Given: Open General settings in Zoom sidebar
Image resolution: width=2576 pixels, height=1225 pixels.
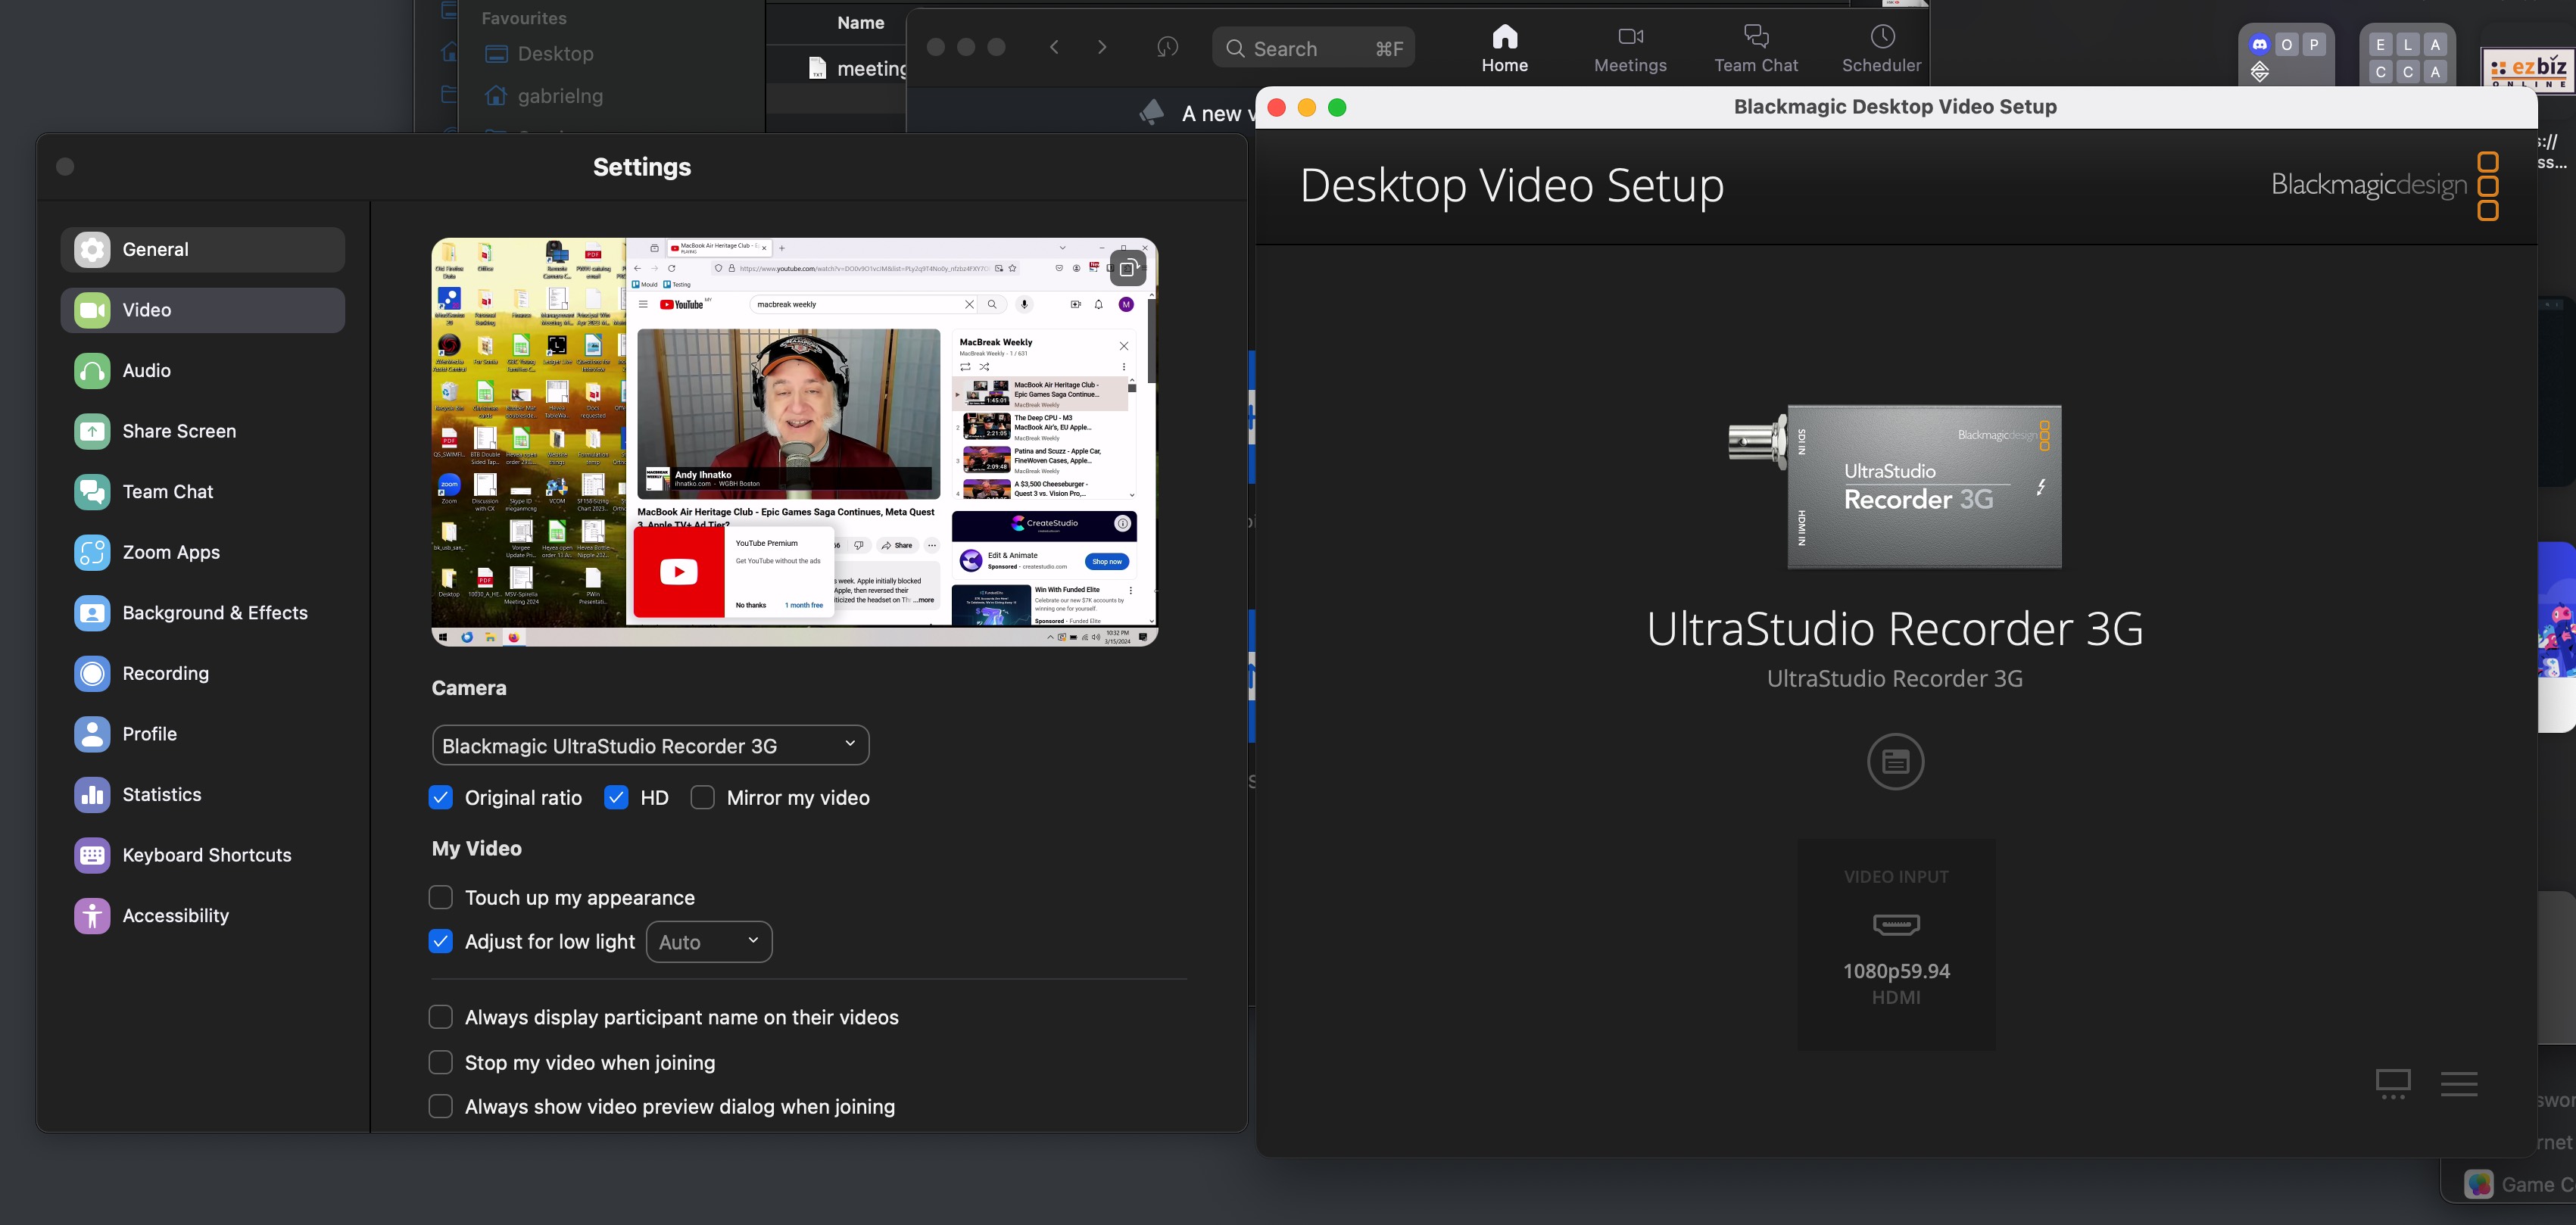Looking at the screenshot, I should point(203,249).
